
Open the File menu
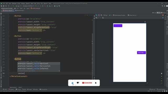[4, 3]
